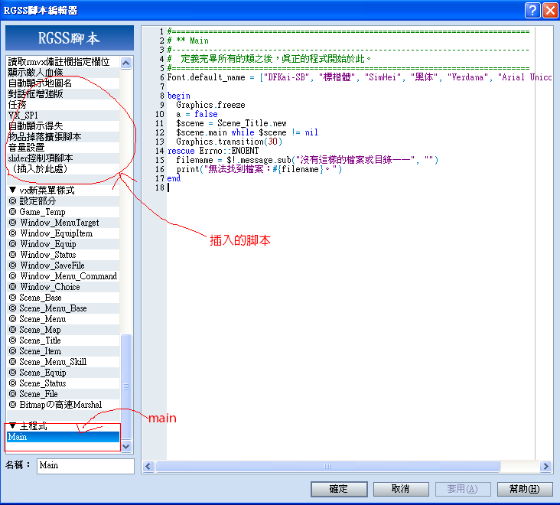This screenshot has height=505, width=560.
Task: Select the 讀取rmvx備註欄指定欄位 script
Action: pos(63,62)
